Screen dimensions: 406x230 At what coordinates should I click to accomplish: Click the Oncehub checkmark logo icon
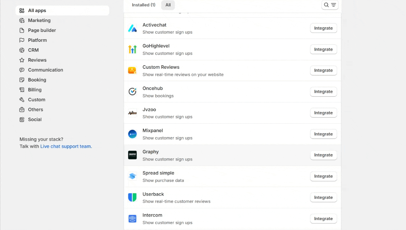[132, 92]
